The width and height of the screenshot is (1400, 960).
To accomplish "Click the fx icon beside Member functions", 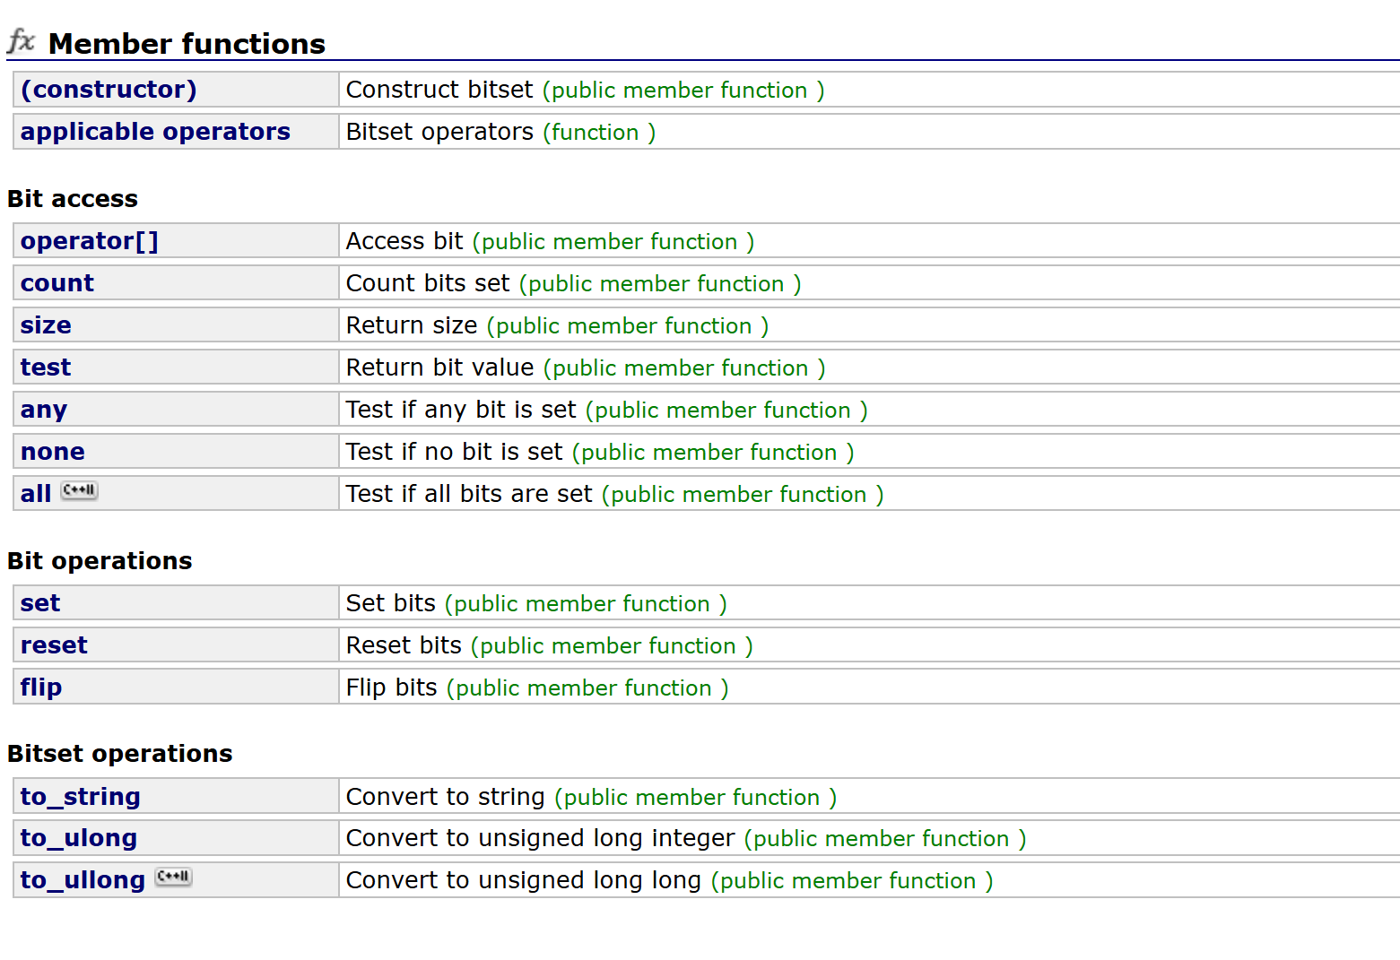I will coord(21,41).
